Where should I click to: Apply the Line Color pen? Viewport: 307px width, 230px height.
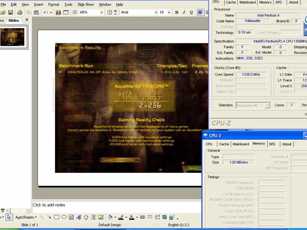(121, 217)
